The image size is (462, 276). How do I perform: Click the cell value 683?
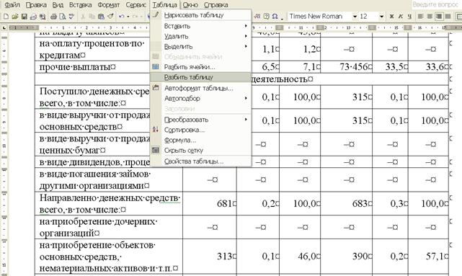point(360,203)
